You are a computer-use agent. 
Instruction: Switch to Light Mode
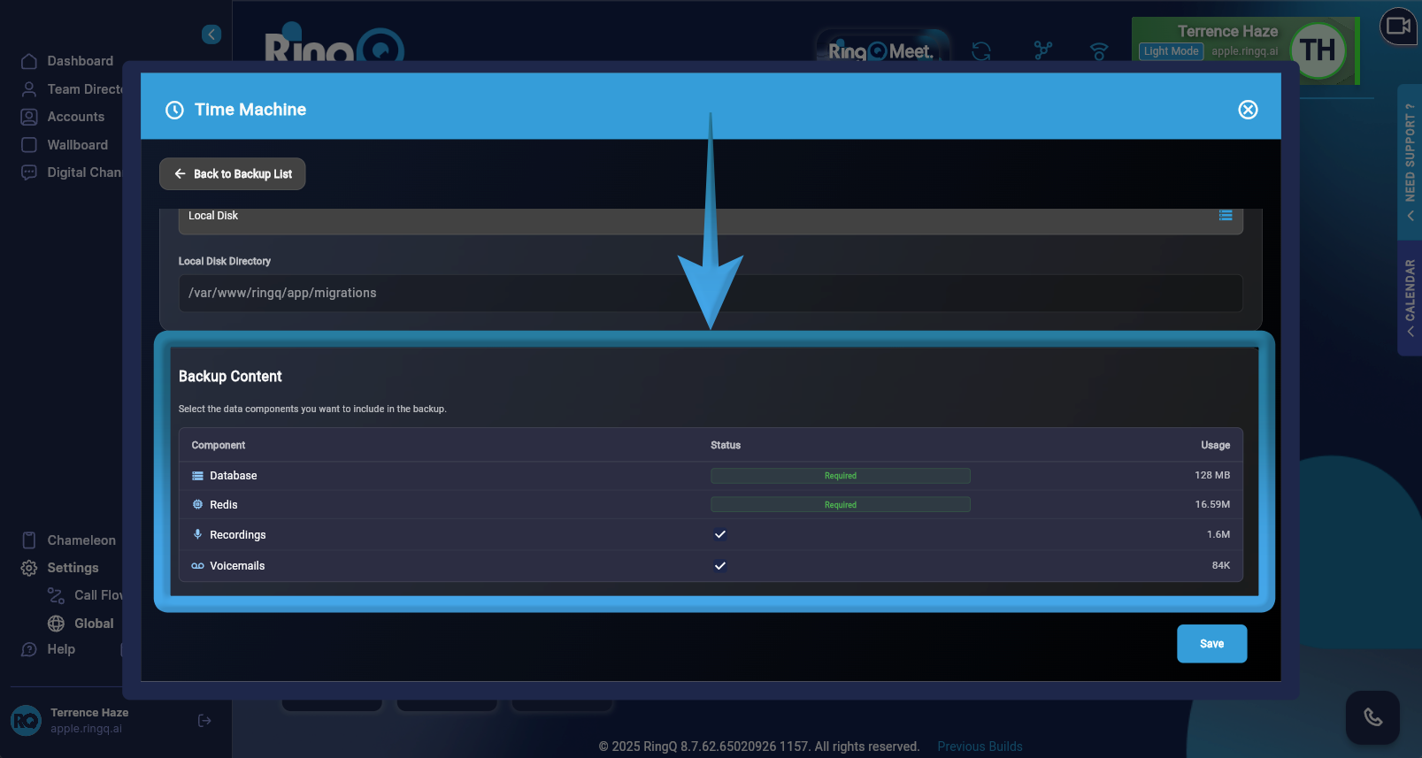pos(1170,51)
